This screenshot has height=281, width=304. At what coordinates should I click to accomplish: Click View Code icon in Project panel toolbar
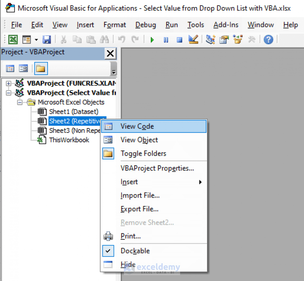[10, 68]
